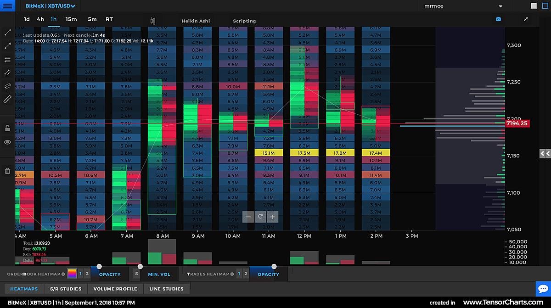Screen dimensions: 551x308
Task: Open the mrmoe user account dropdown
Action: click(x=463, y=6)
